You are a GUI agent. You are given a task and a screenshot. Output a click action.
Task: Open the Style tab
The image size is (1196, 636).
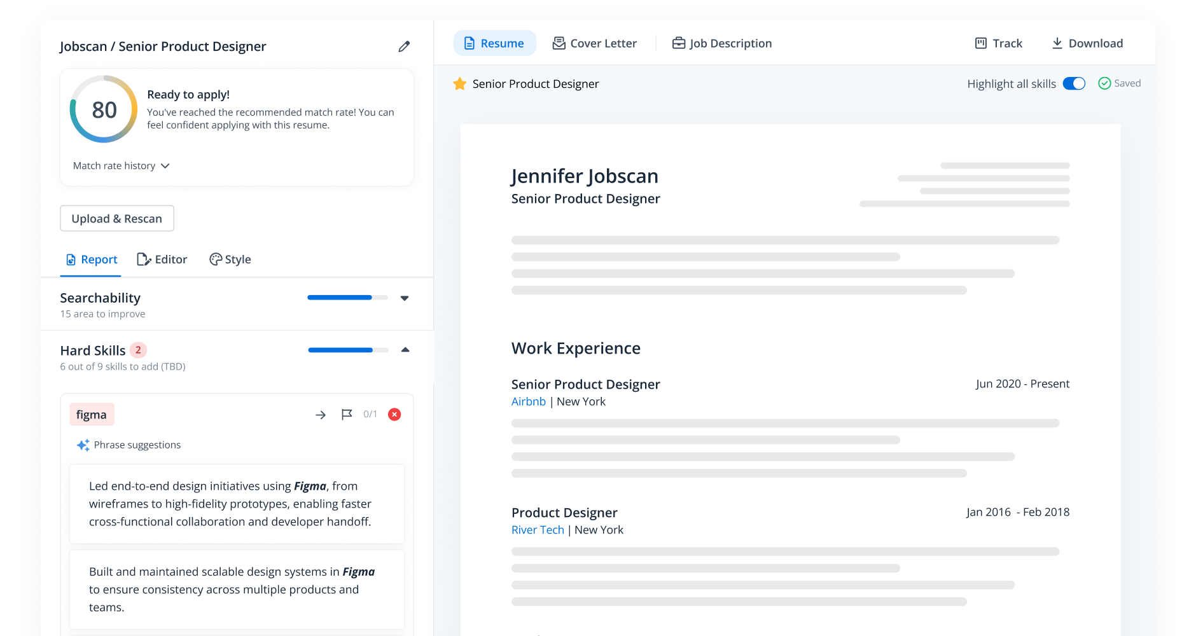coord(230,259)
